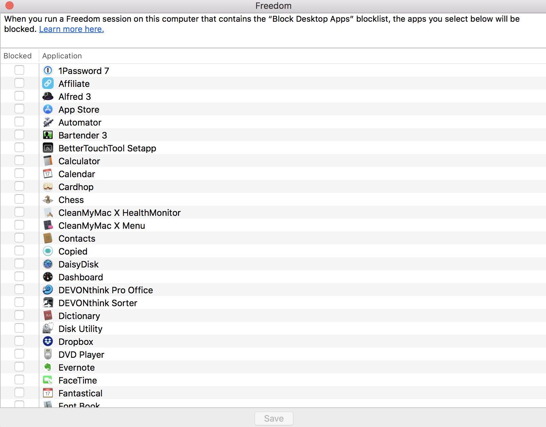Select the CleanMyMac X HealthMonitor name

[x=120, y=213]
